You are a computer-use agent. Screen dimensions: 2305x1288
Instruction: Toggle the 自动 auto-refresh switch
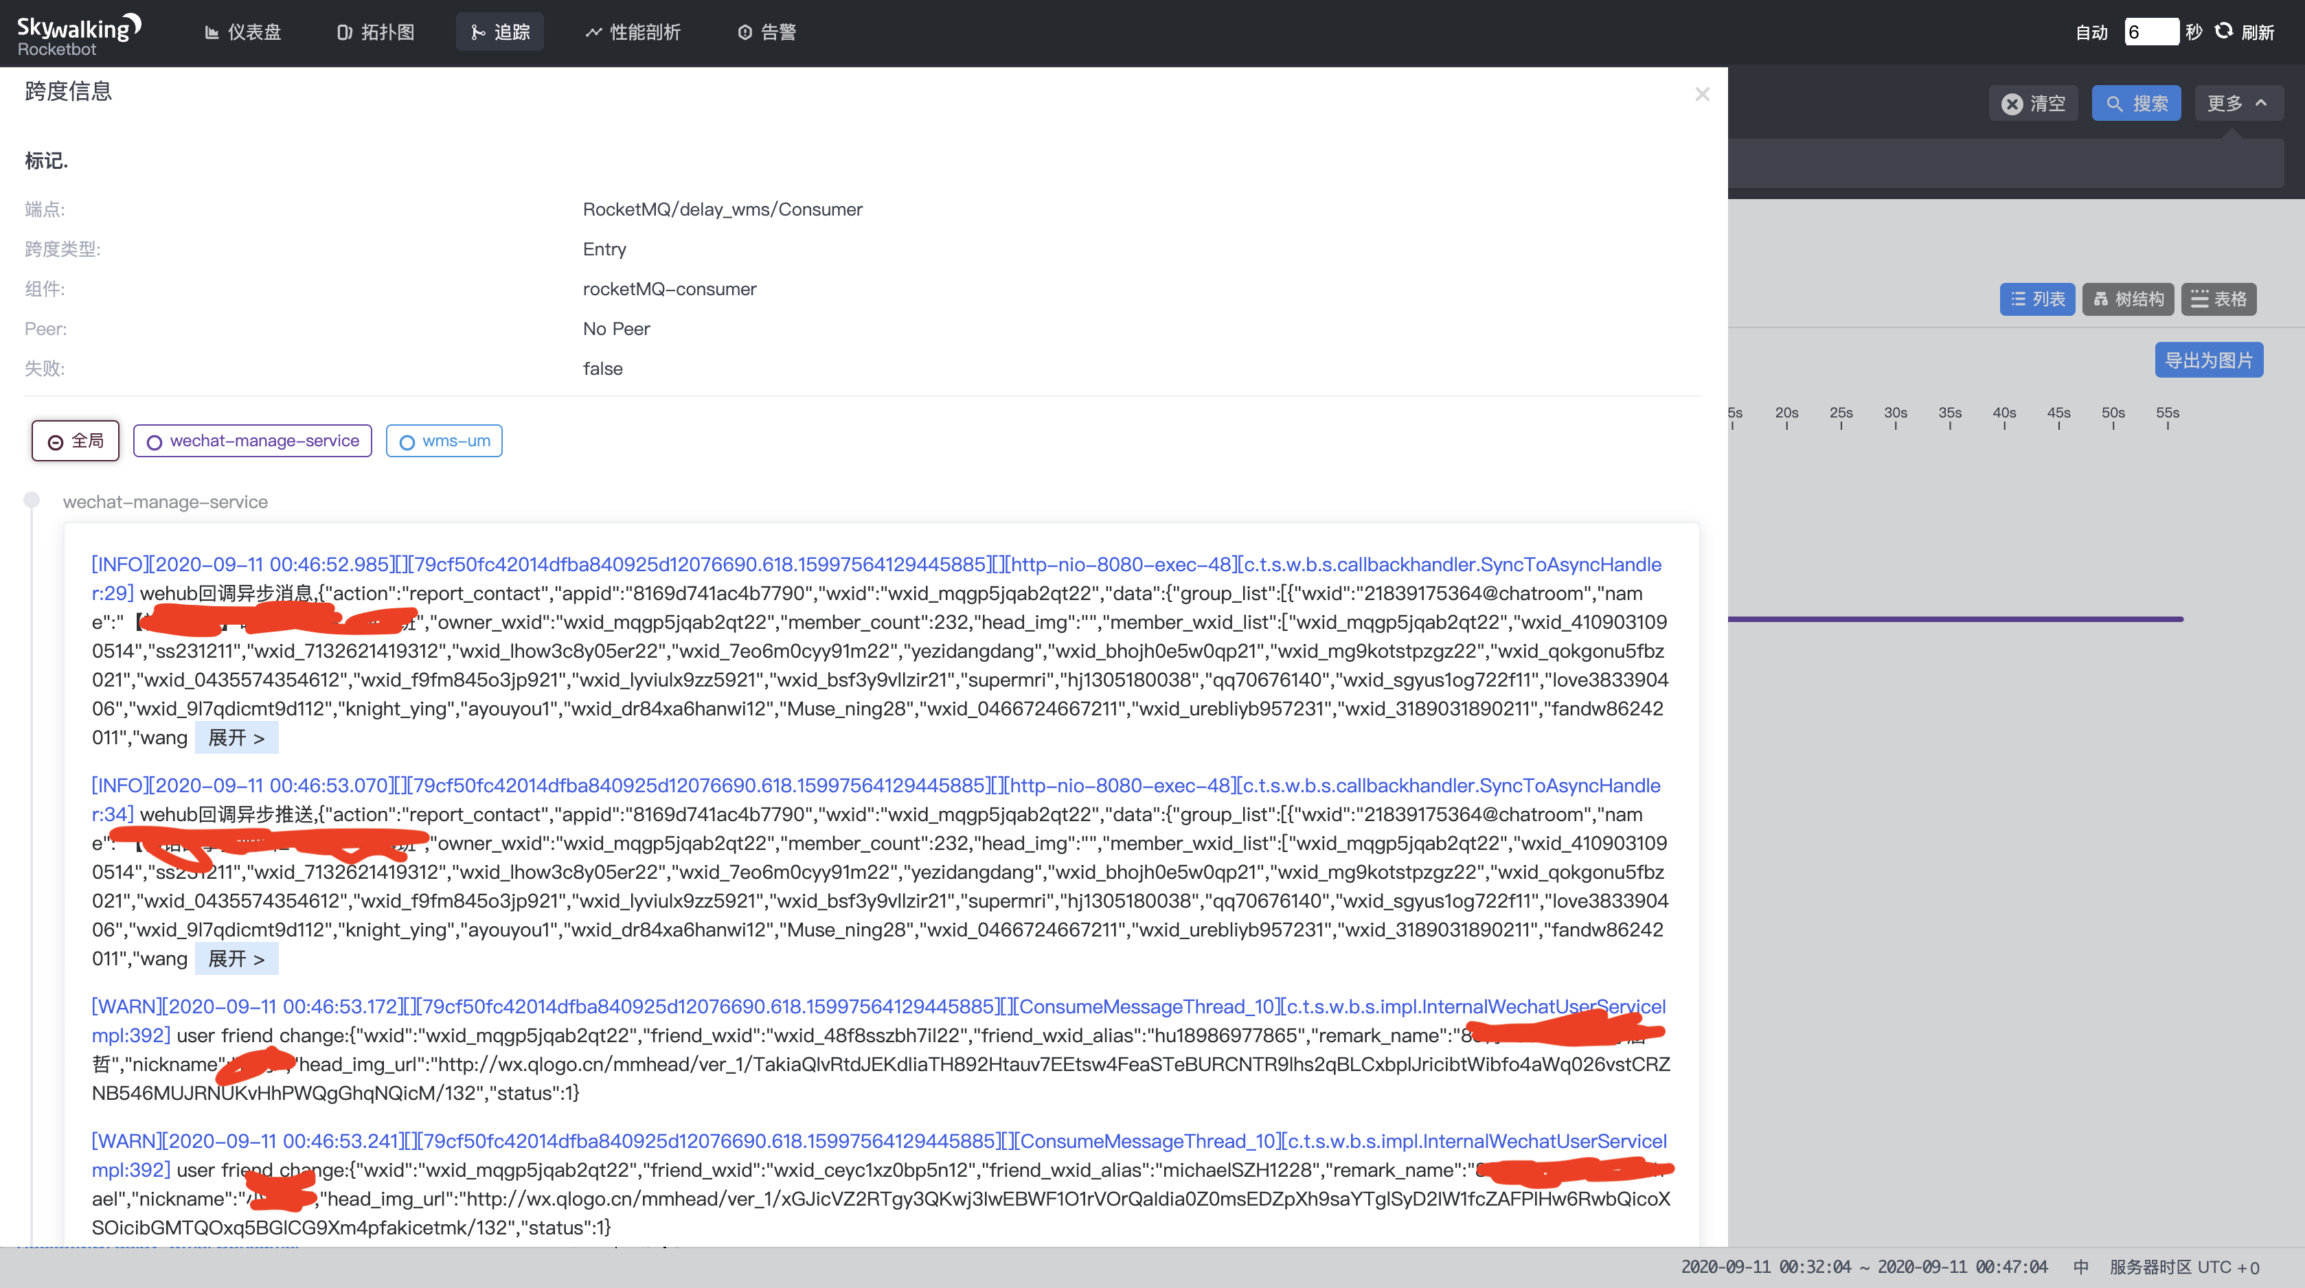[2091, 32]
